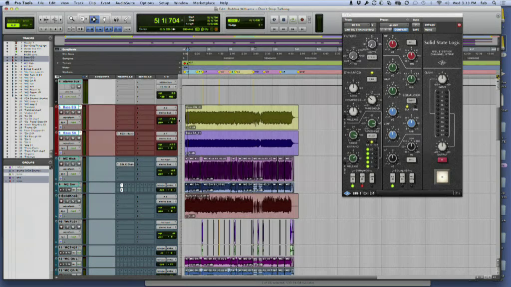Open the Track menu
511x287 pixels.
tap(78, 3)
